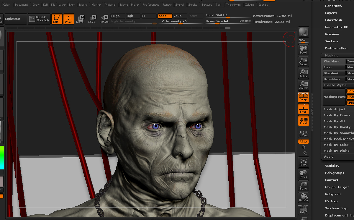Screen dimensions: 354x220
Task: Select the top shelf Move tool
Action: click(80, 19)
